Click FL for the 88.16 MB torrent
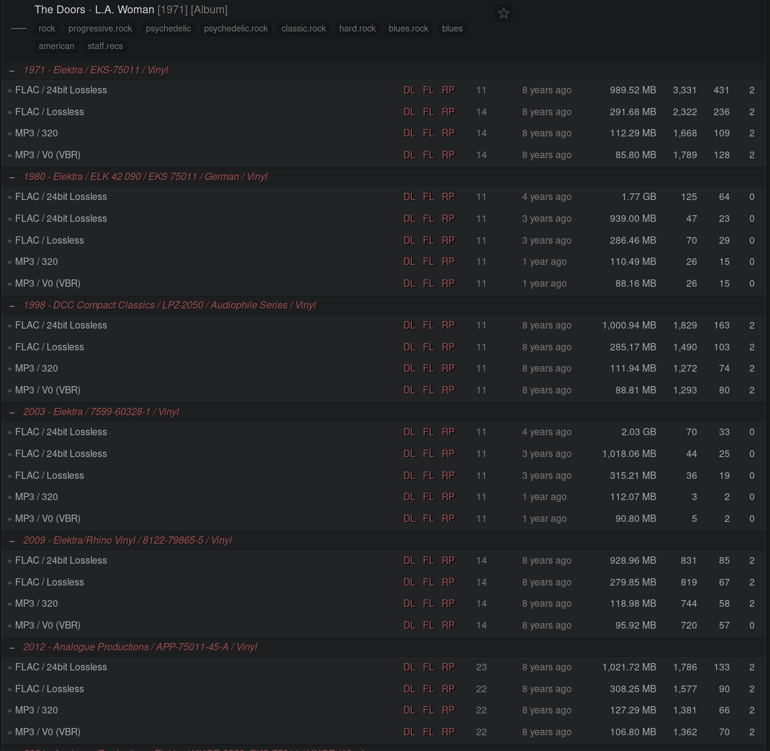 [428, 283]
